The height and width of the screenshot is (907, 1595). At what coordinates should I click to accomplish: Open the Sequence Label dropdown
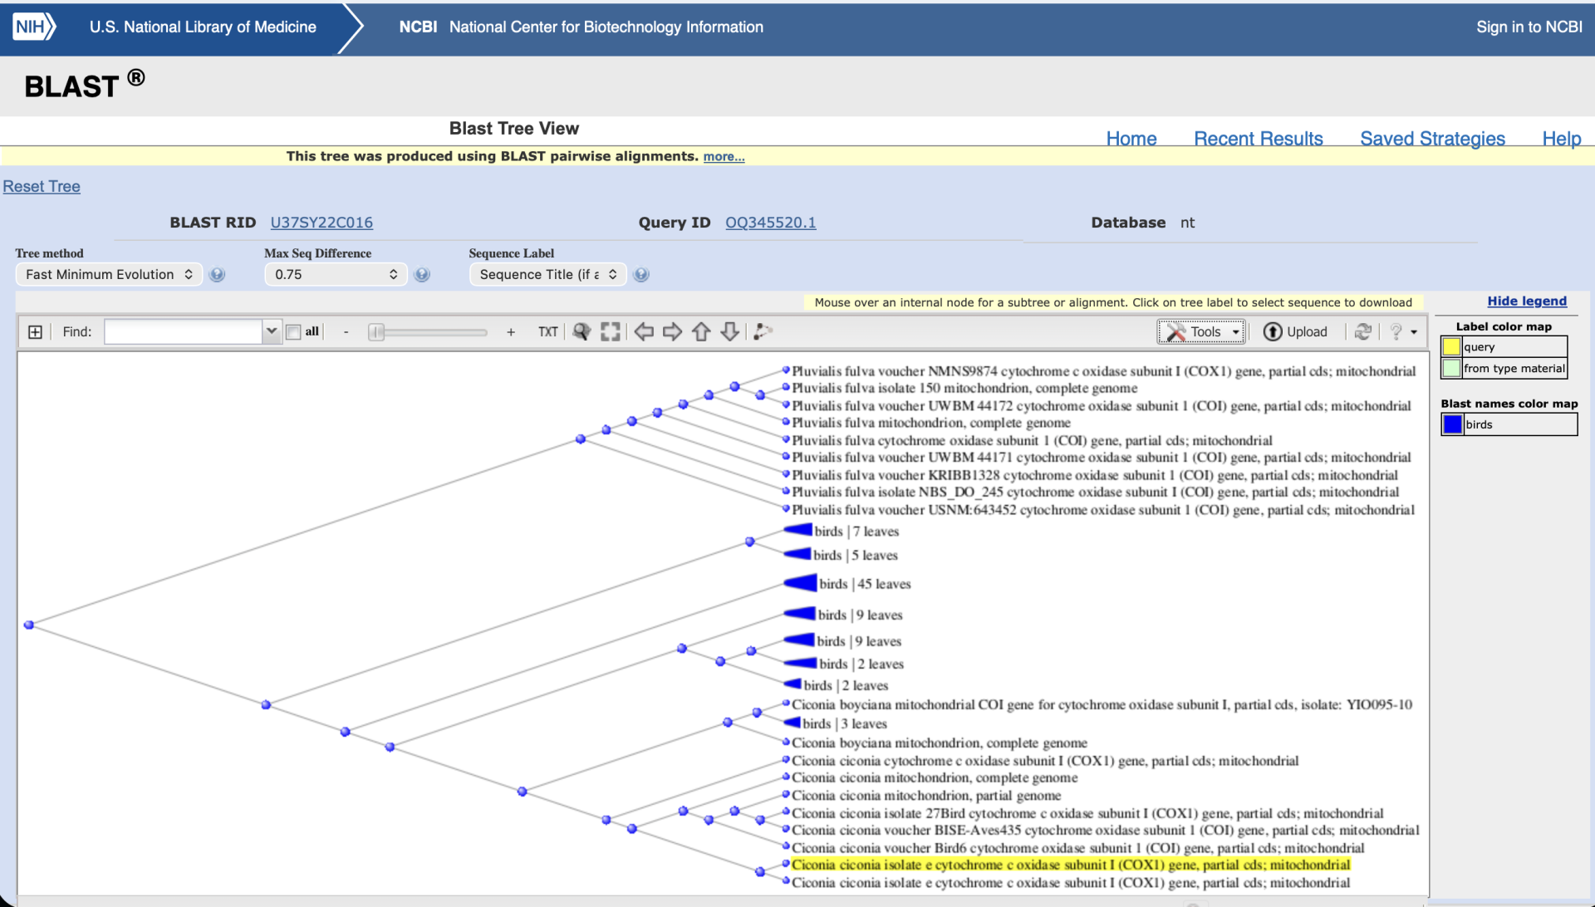click(547, 275)
